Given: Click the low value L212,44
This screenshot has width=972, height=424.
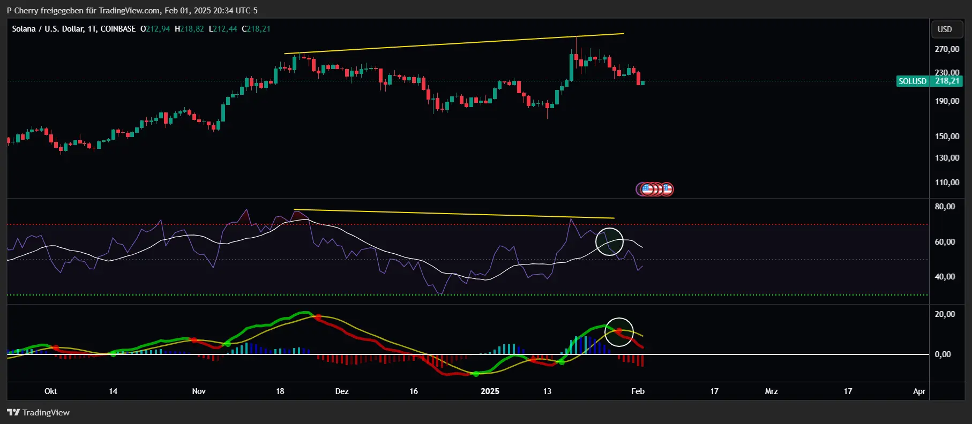Looking at the screenshot, I should [223, 29].
